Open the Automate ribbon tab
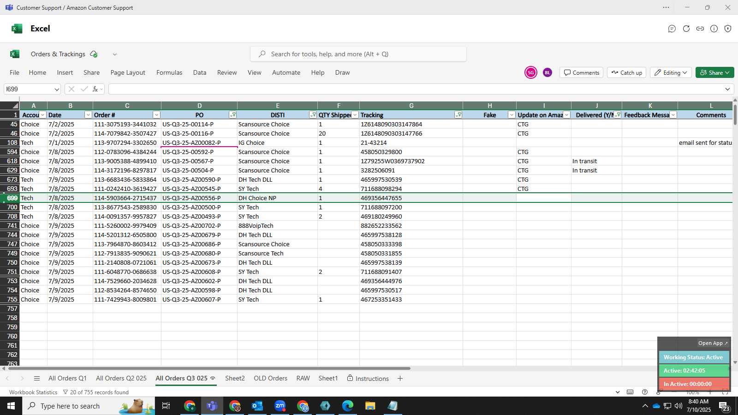The width and height of the screenshot is (738, 415). coord(286,72)
